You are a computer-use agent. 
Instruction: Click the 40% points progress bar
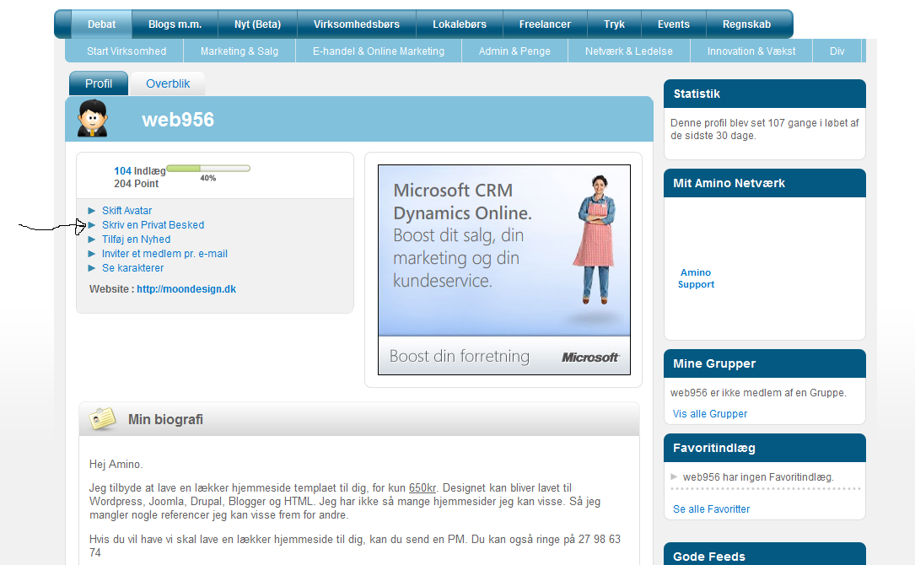click(207, 169)
